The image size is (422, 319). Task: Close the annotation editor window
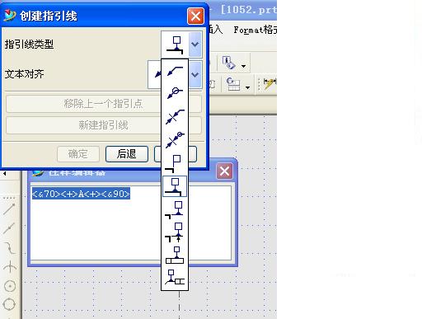click(x=224, y=171)
